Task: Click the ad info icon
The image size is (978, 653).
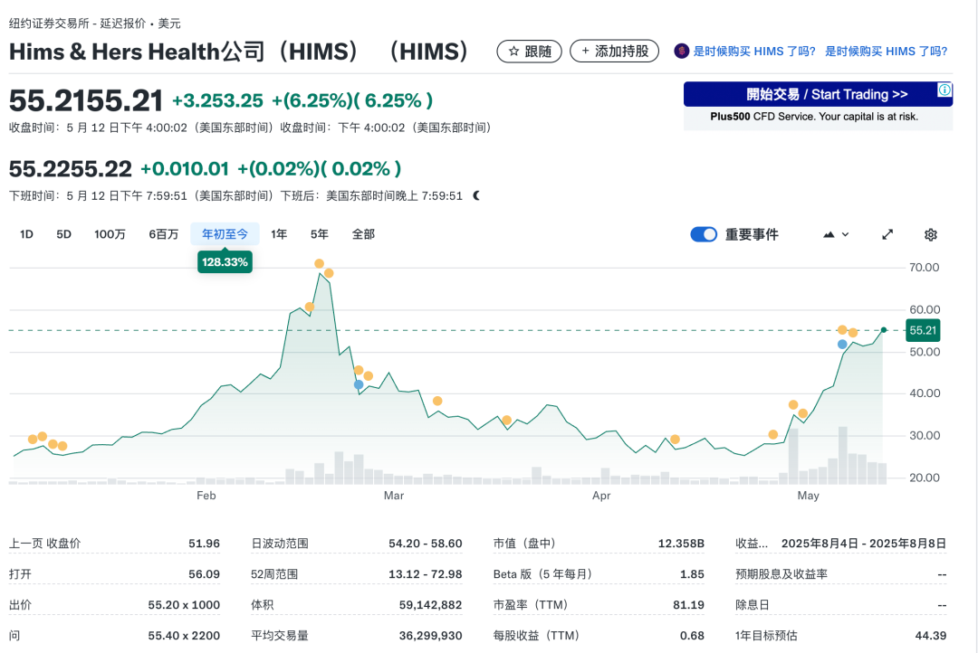Action: point(944,90)
